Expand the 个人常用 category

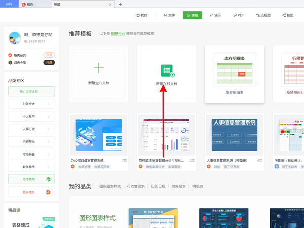(x=31, y=117)
